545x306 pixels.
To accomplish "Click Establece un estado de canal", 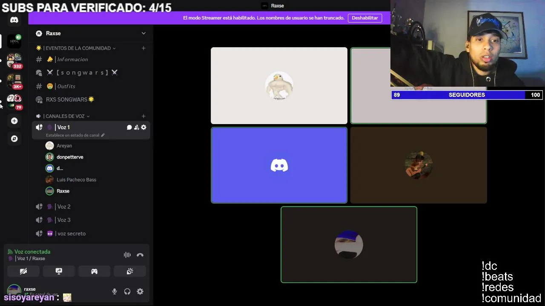I will [73, 135].
